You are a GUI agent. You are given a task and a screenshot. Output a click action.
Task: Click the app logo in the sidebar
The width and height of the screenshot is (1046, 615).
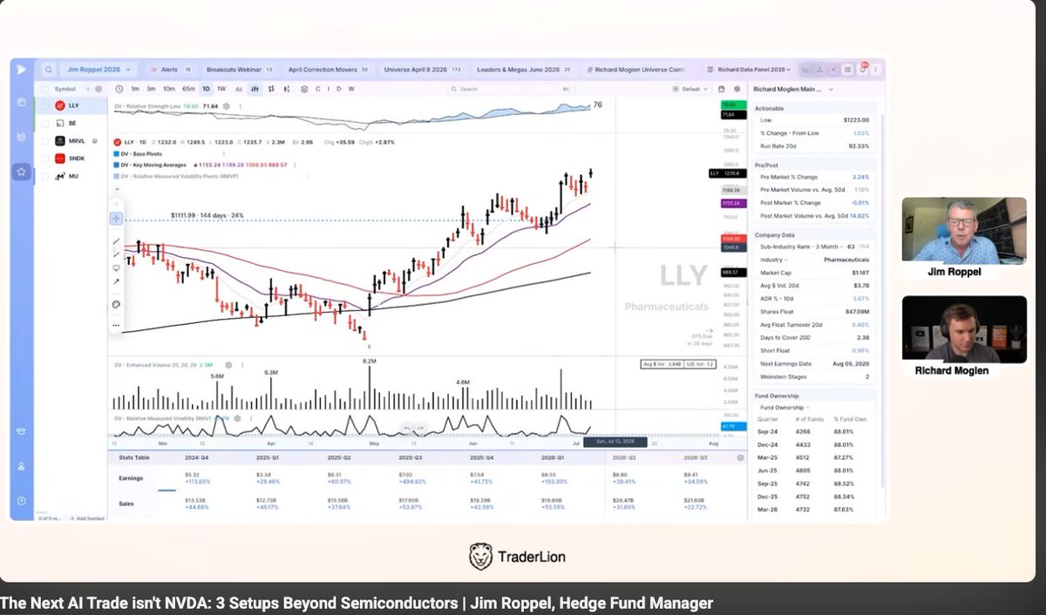21,69
